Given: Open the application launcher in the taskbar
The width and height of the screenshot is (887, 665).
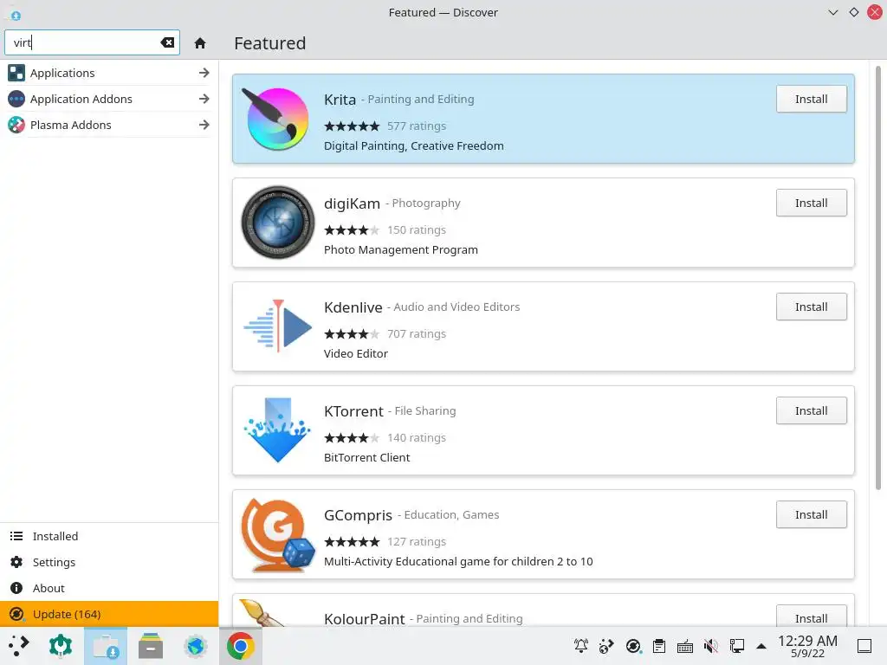Looking at the screenshot, I should tap(19, 646).
